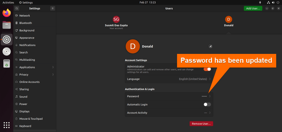The width and height of the screenshot is (282, 132).
Task: Click the Appearance icon in the sidebar
Action: pyautogui.click(x=16, y=38)
